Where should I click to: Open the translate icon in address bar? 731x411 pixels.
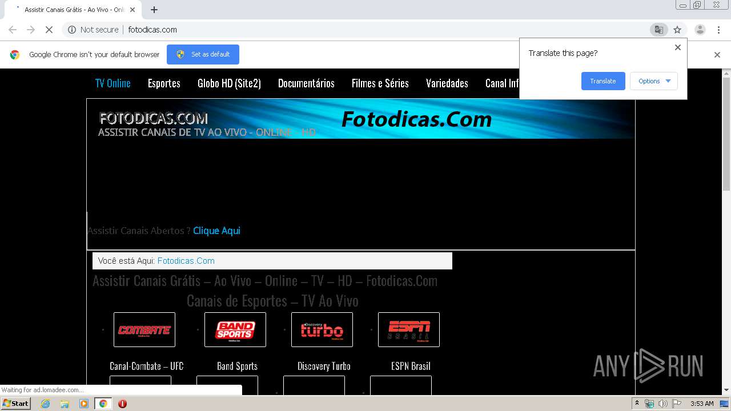point(659,30)
